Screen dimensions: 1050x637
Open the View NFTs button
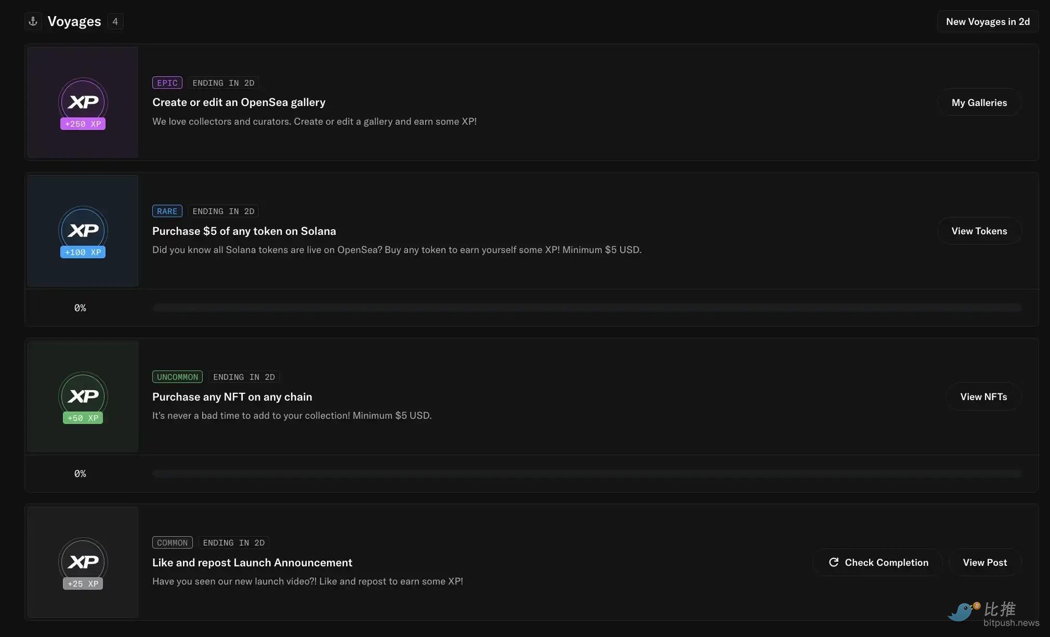point(983,397)
